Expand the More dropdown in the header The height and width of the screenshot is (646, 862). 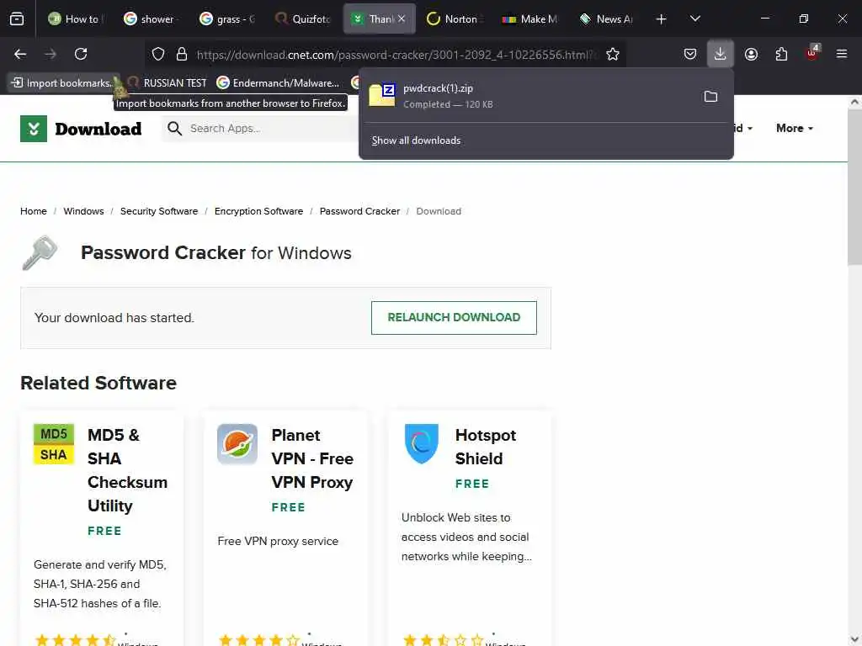pyautogui.click(x=795, y=128)
